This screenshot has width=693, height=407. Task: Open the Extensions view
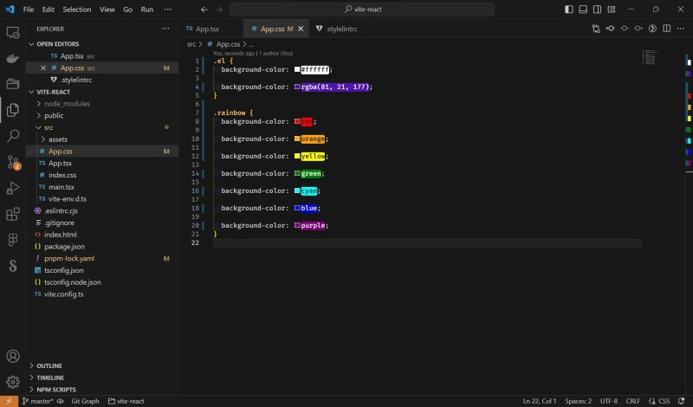point(13,214)
